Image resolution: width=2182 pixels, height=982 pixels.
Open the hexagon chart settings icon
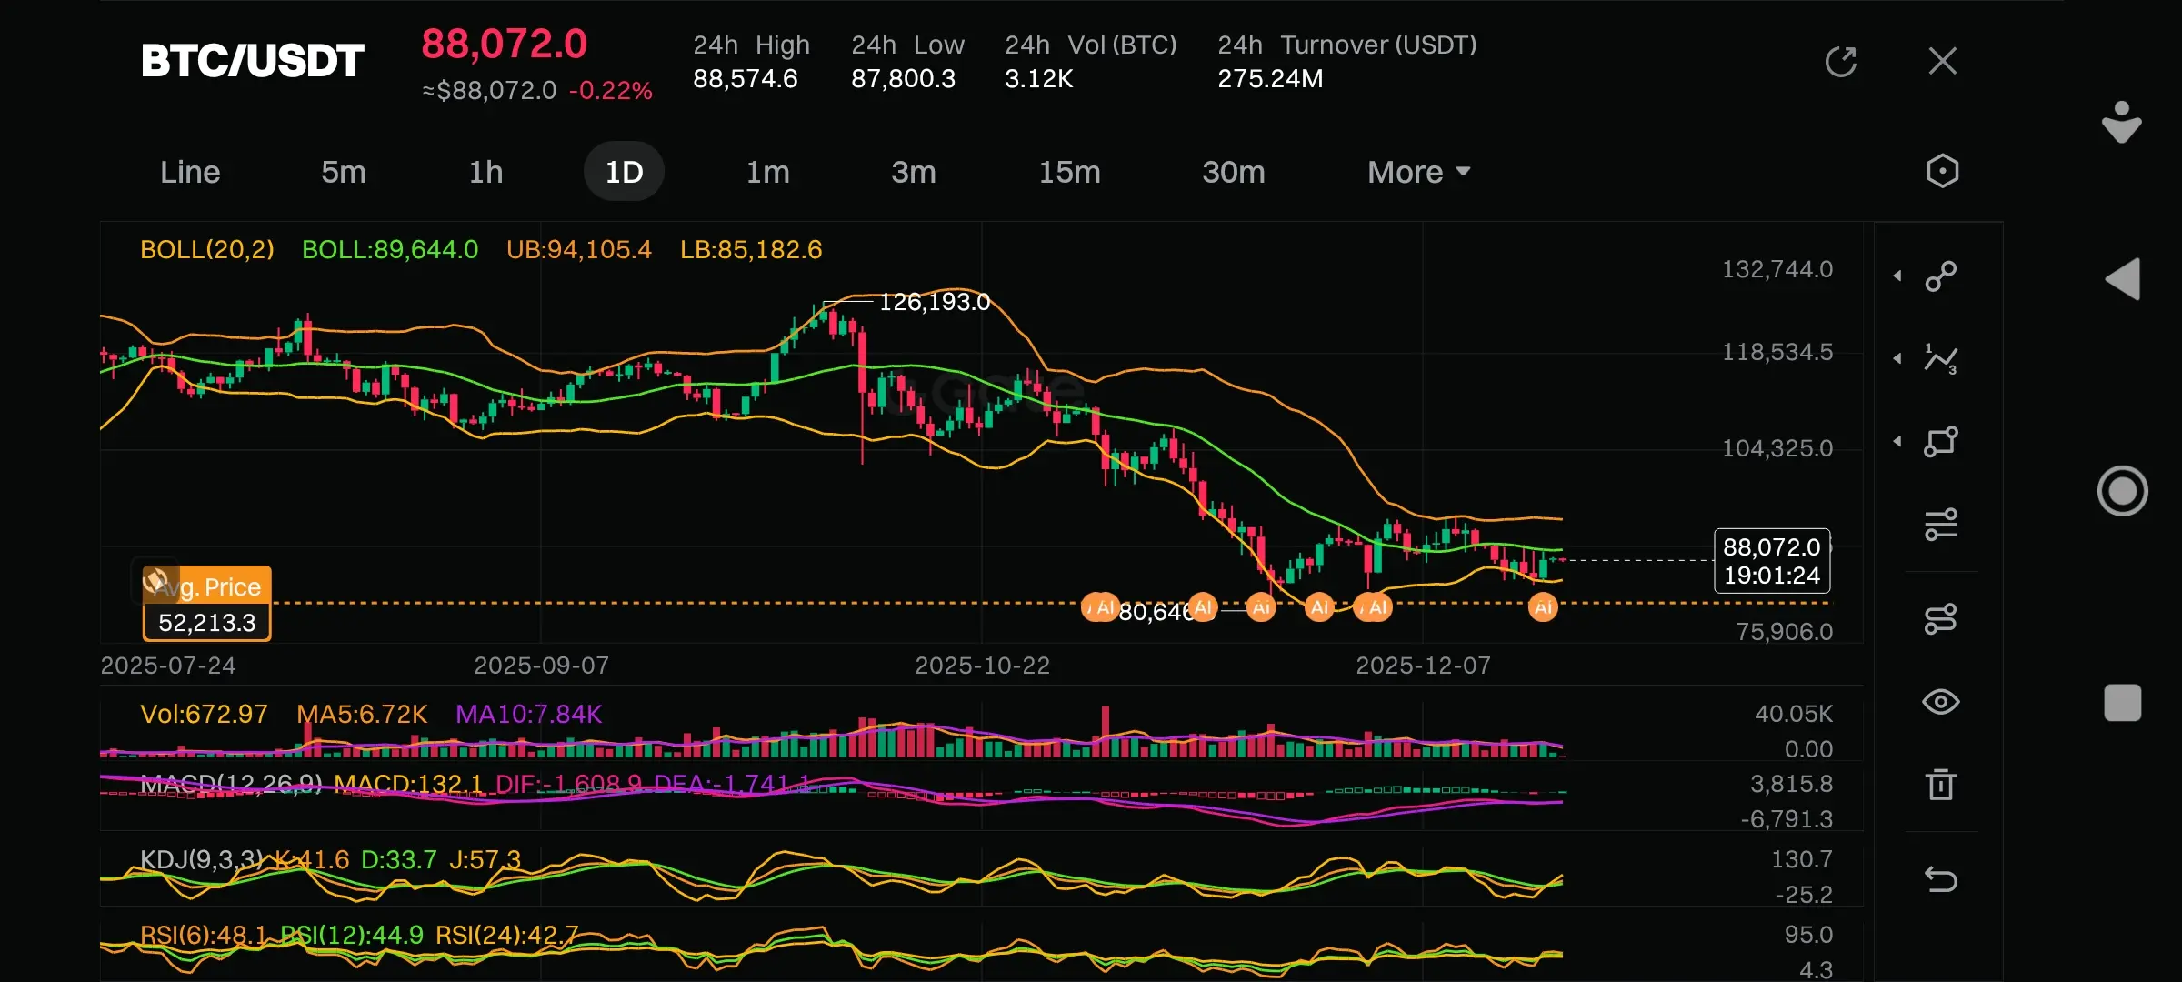(1942, 171)
